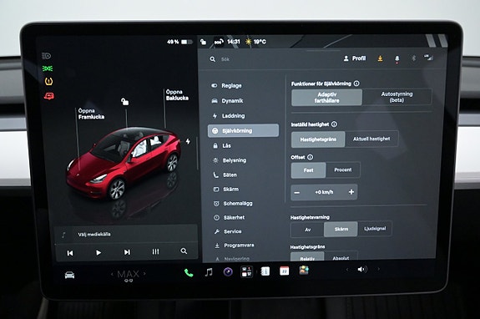
Task: Open the Service menu
Action: point(228,231)
